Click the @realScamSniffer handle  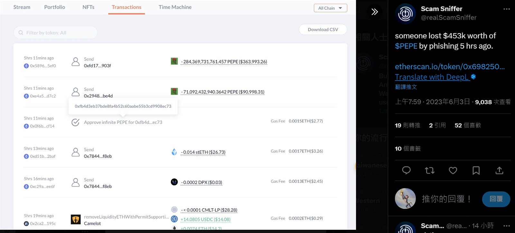(449, 17)
